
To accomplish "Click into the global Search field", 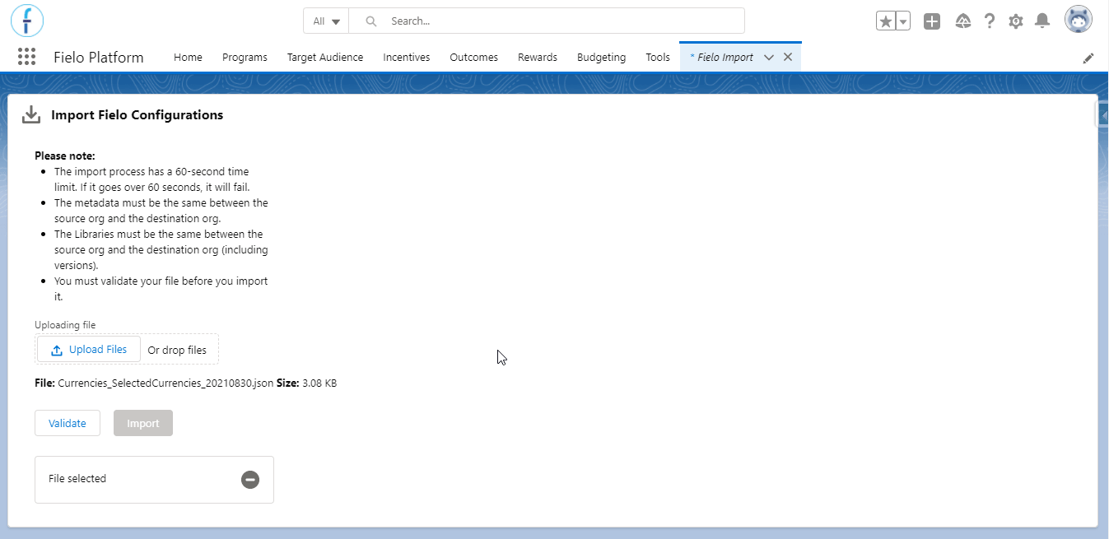I will point(547,21).
